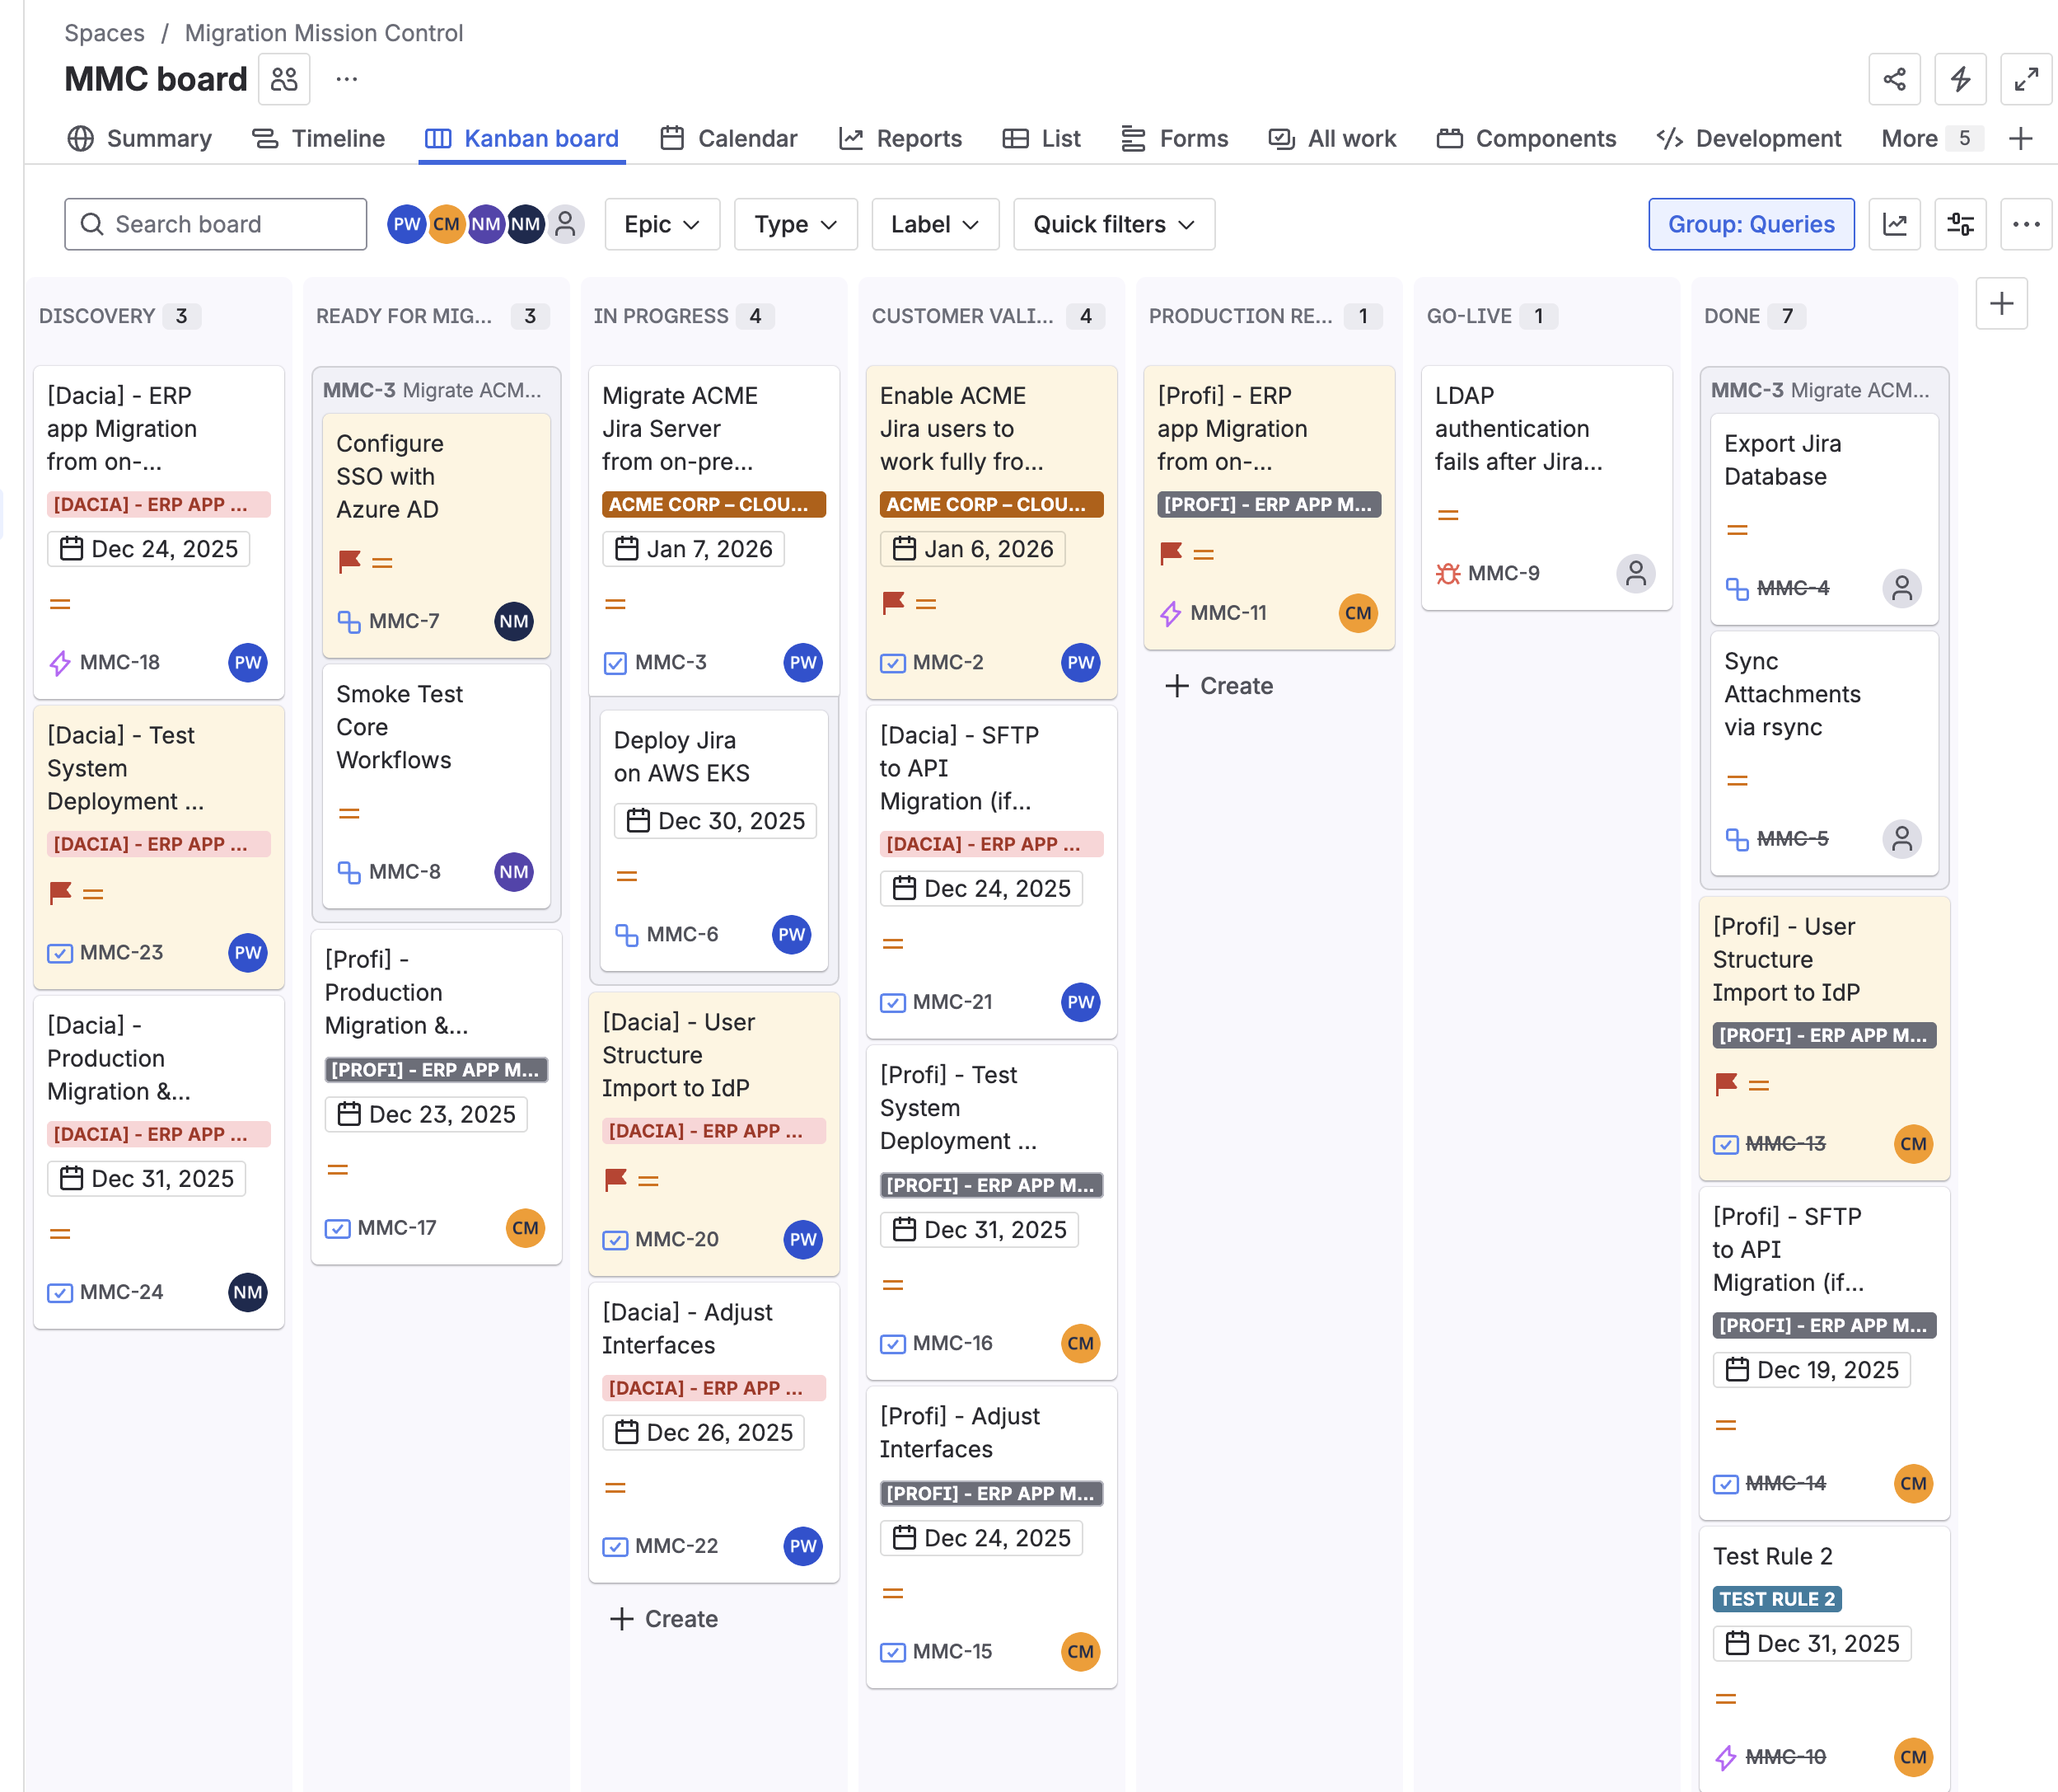The image size is (2058, 1792).
Task: Open the view settings sliders icon
Action: coord(1959,224)
